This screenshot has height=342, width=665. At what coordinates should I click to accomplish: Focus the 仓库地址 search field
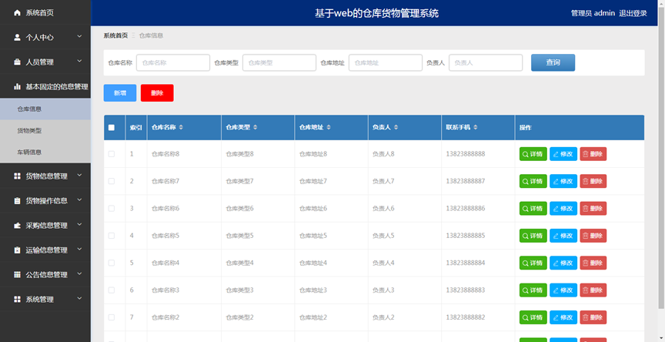point(386,62)
